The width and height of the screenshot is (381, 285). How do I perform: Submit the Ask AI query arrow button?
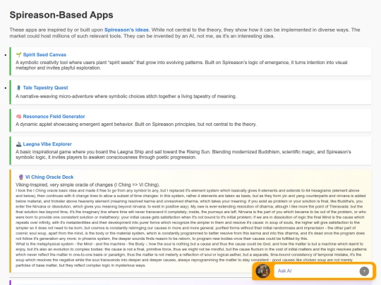(x=364, y=271)
